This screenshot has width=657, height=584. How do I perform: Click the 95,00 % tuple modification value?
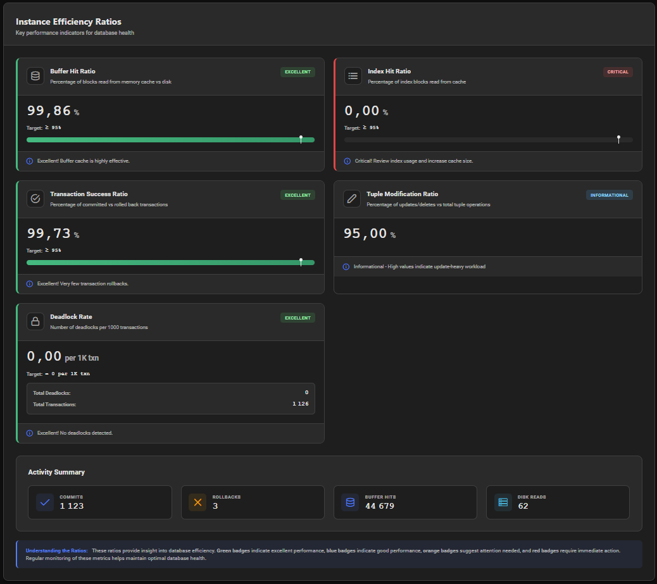(x=370, y=233)
